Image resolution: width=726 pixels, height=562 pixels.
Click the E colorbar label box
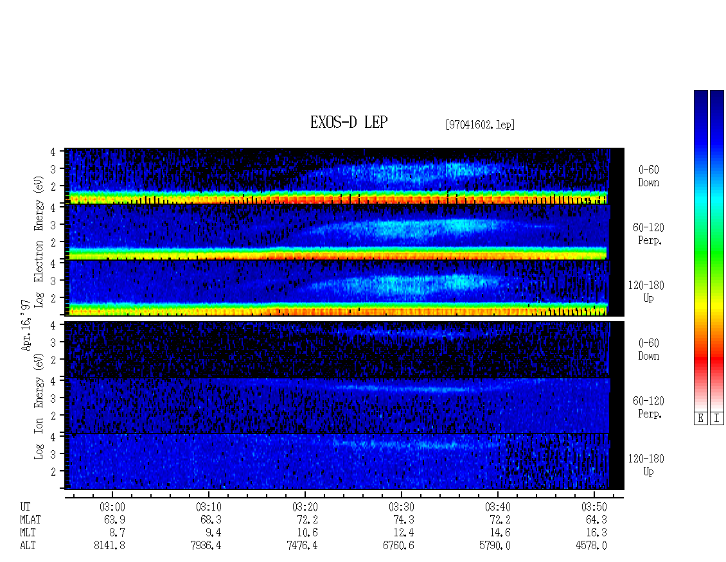(700, 418)
